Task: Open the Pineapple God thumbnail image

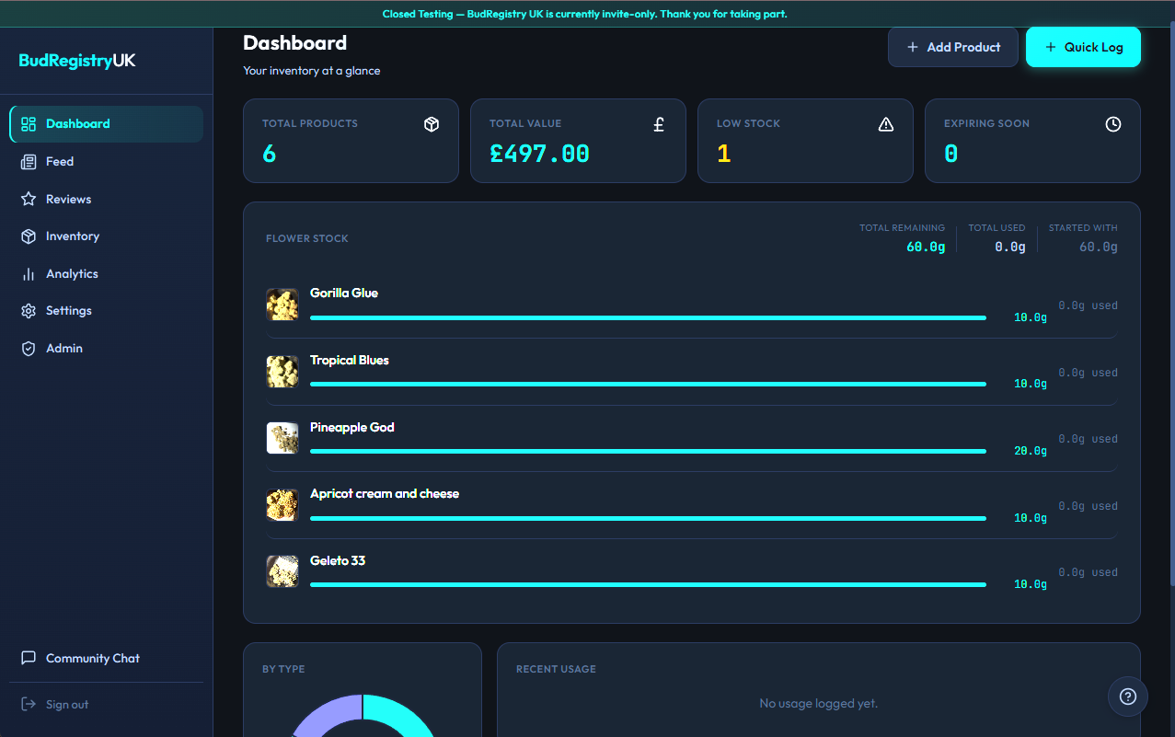Action: point(282,438)
